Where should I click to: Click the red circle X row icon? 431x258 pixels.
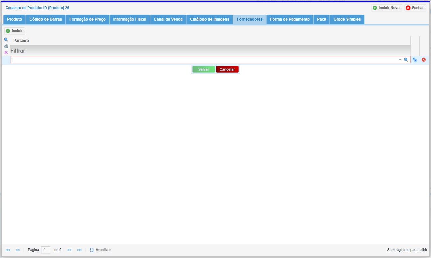[x=424, y=60]
